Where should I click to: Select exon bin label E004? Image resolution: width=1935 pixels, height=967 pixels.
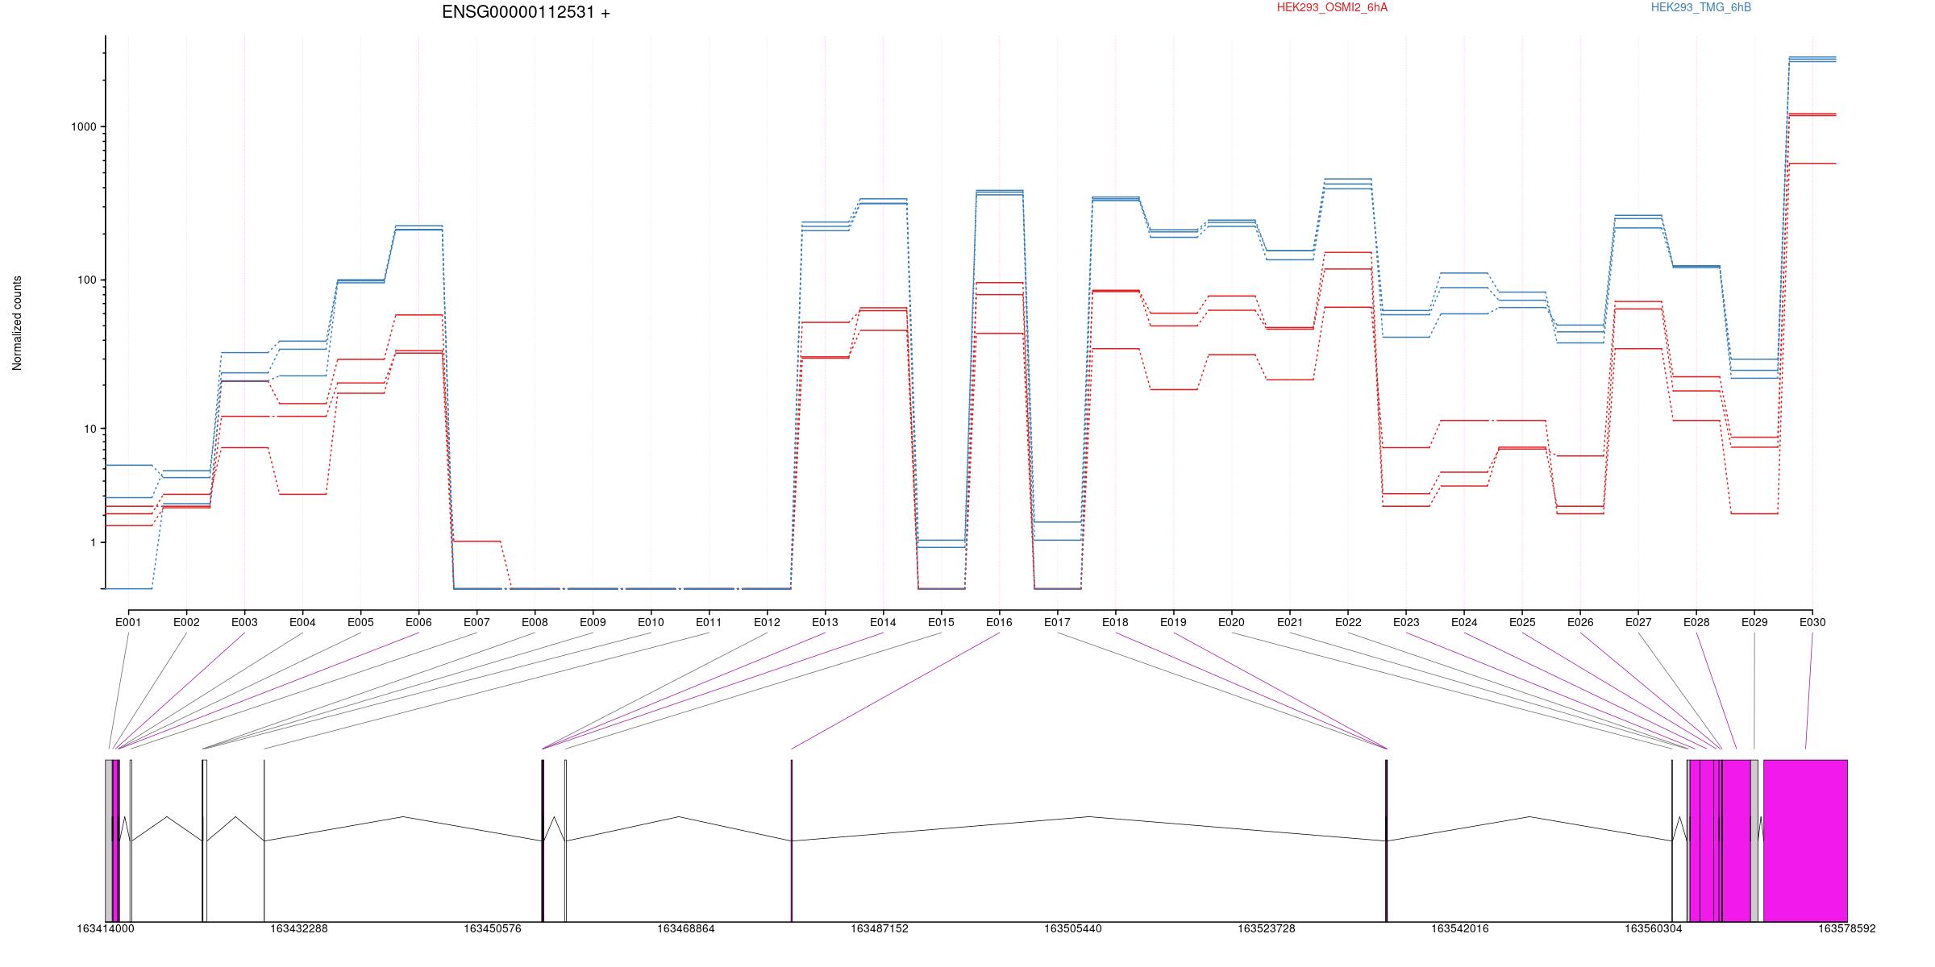click(302, 622)
